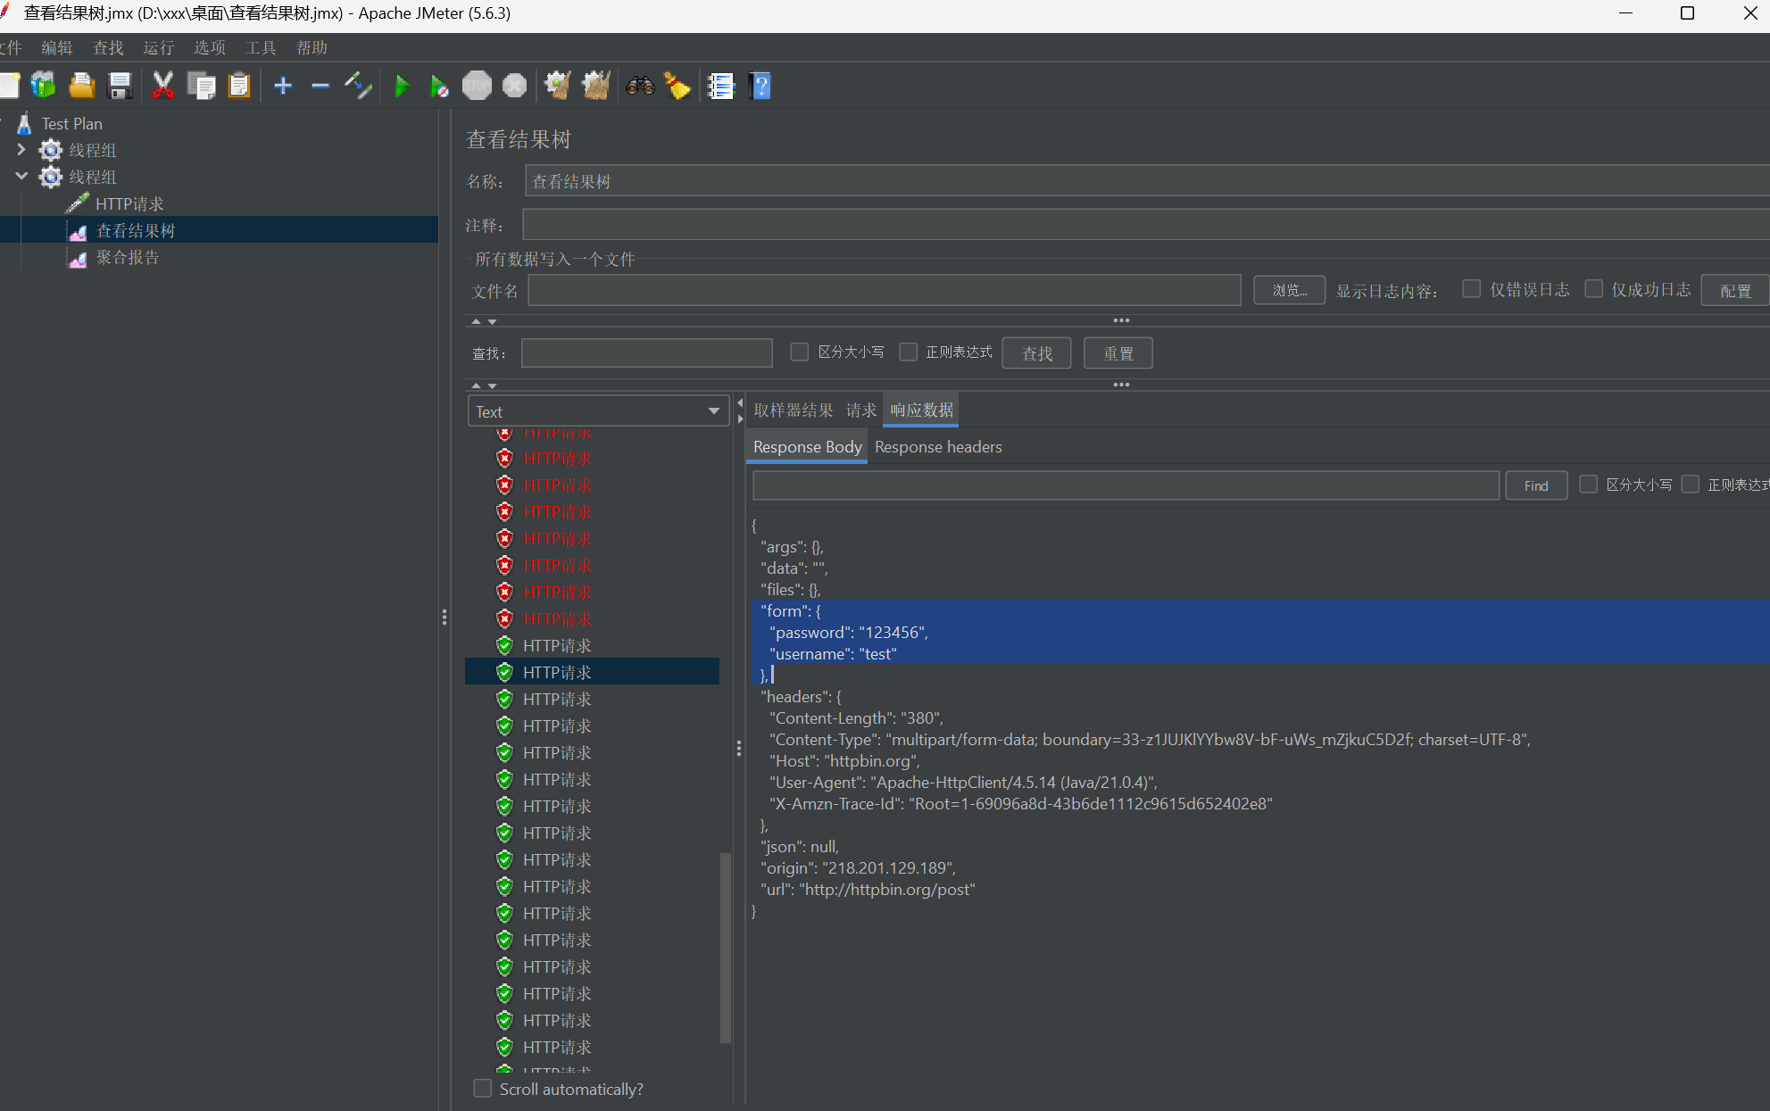Image resolution: width=1770 pixels, height=1111 pixels.
Task: Enable the 仅错误日志 checkbox
Action: [1471, 289]
